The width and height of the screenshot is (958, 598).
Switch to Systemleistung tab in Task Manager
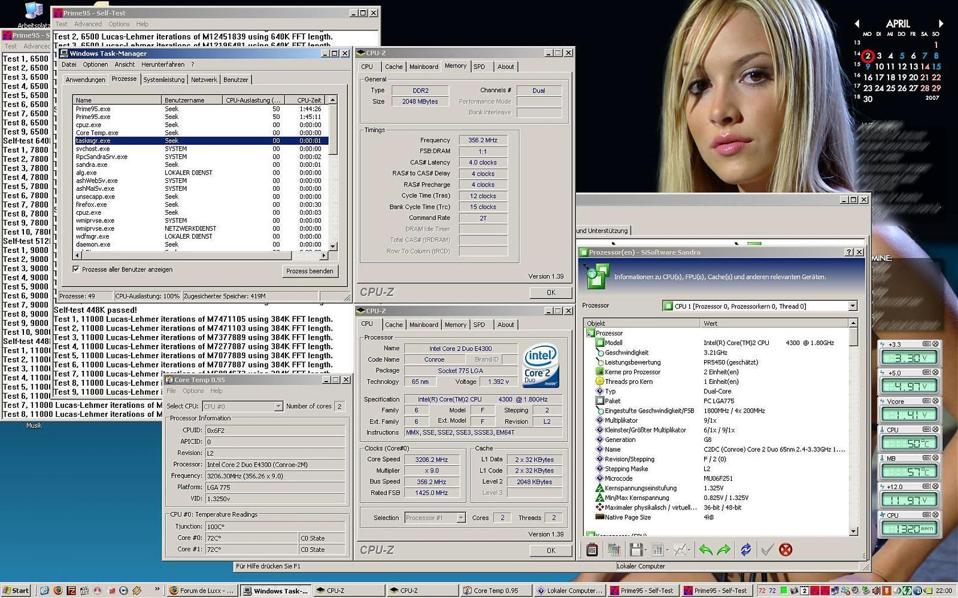164,80
